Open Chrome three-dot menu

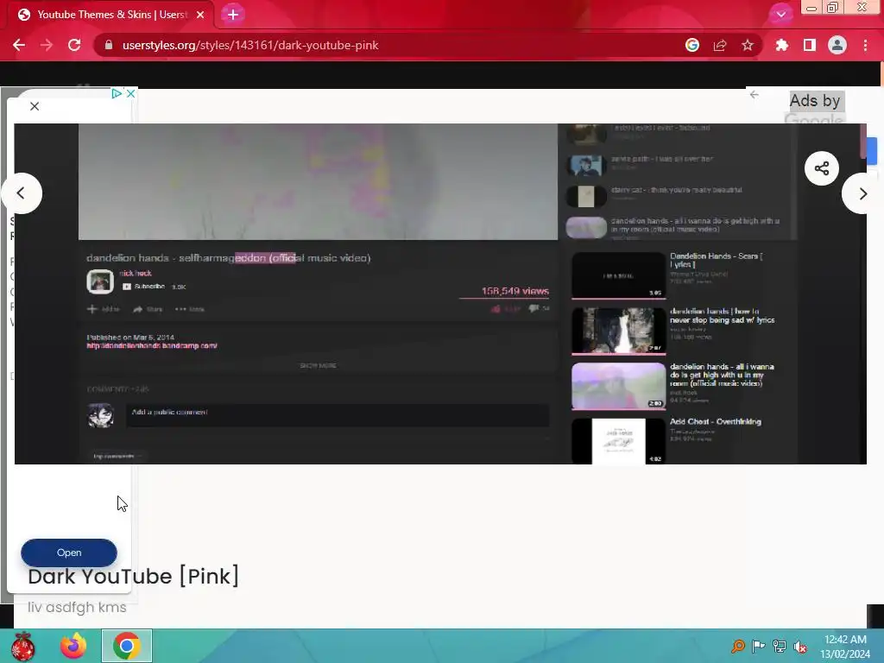click(865, 45)
